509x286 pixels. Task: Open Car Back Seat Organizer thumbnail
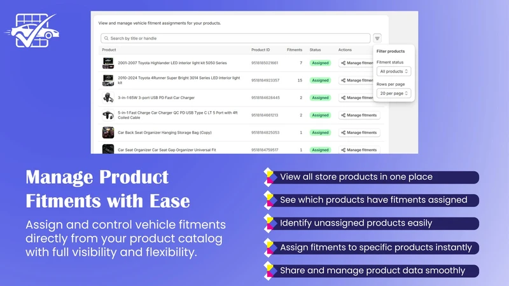(x=108, y=133)
